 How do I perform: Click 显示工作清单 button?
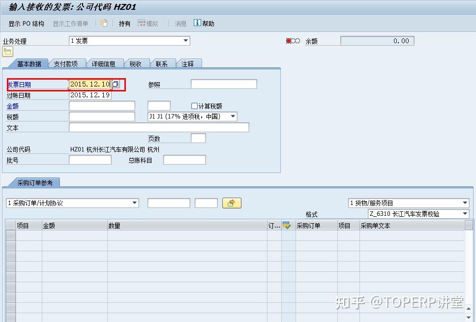coord(70,24)
